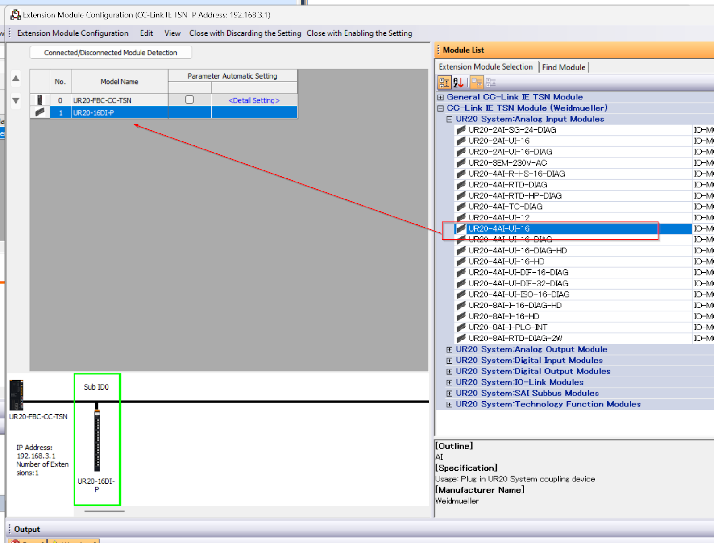Click Connected/Disconnected Module Detection button
The height and width of the screenshot is (543, 714).
(111, 53)
